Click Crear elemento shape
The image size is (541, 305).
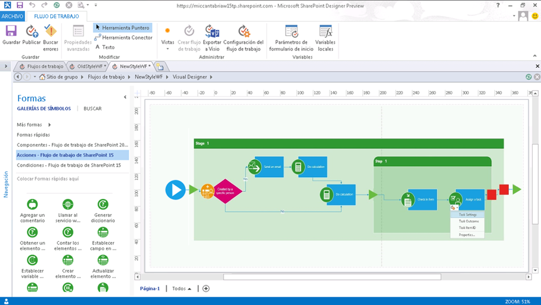tap(68, 266)
